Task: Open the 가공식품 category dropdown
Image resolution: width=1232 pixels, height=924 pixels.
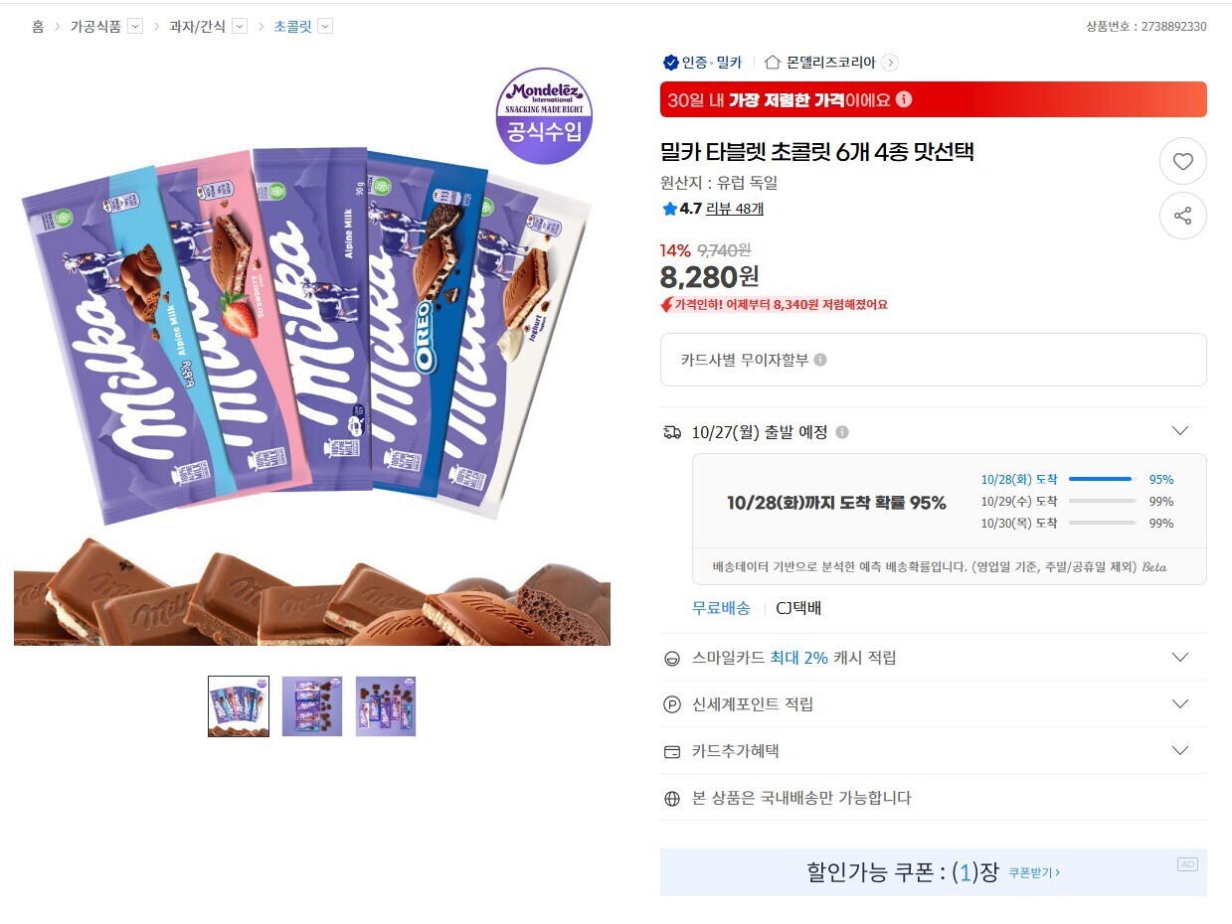Action: pos(135,27)
